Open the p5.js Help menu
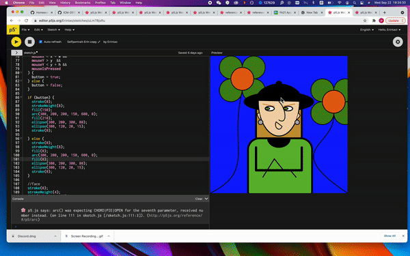The image size is (410, 256). click(x=70, y=30)
